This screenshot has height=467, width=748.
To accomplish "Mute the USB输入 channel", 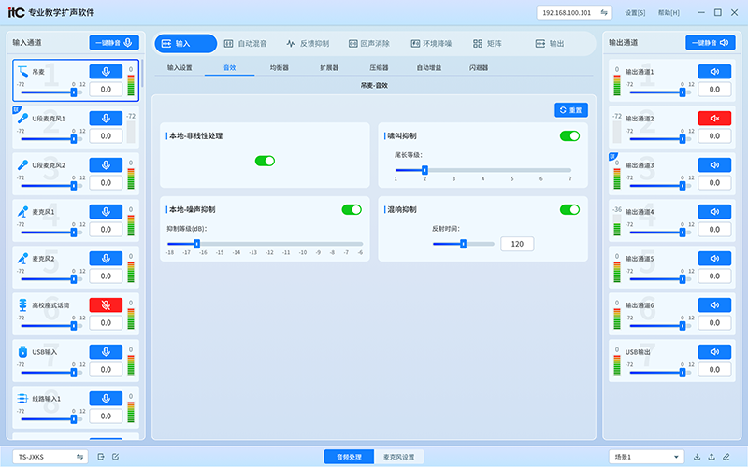I will [x=106, y=352].
